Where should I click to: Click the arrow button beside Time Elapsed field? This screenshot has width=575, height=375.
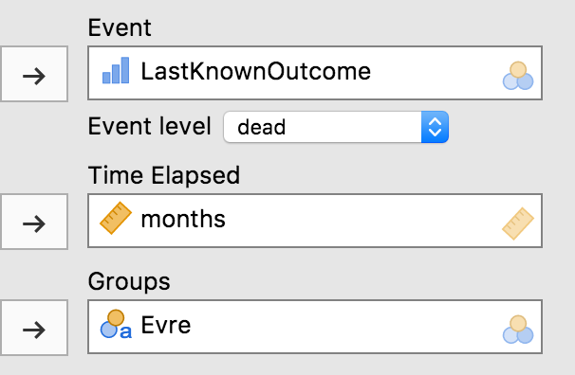point(34,222)
